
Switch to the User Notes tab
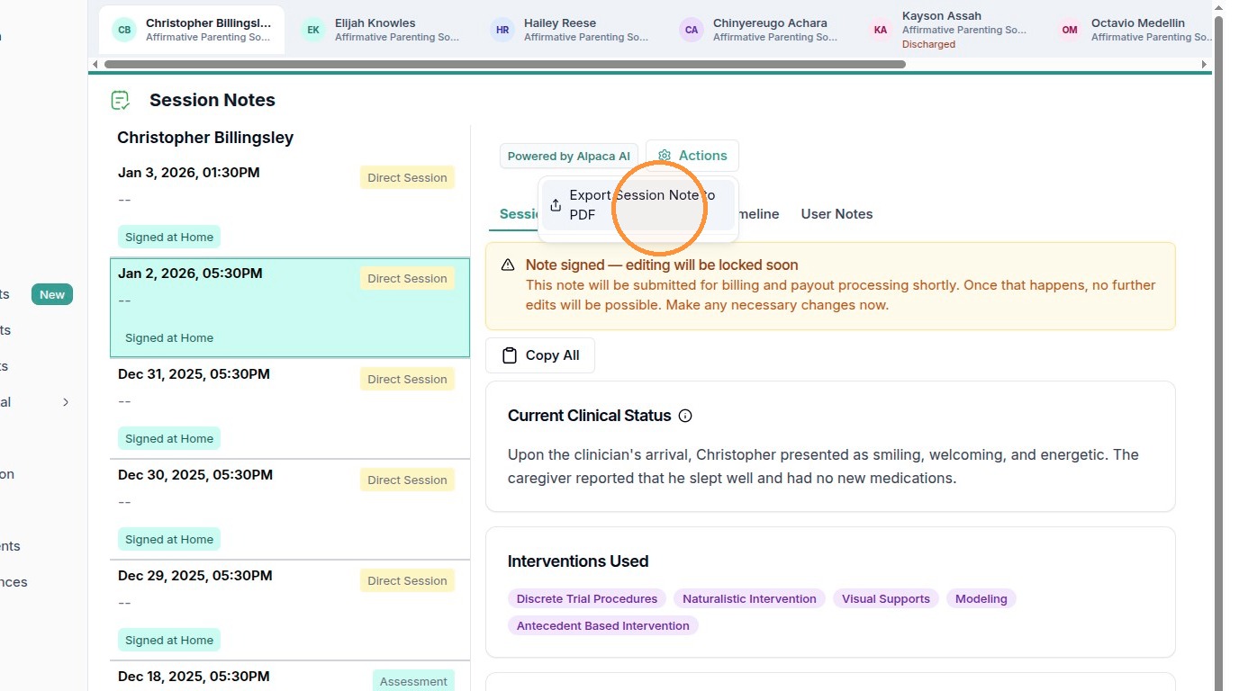point(837,214)
